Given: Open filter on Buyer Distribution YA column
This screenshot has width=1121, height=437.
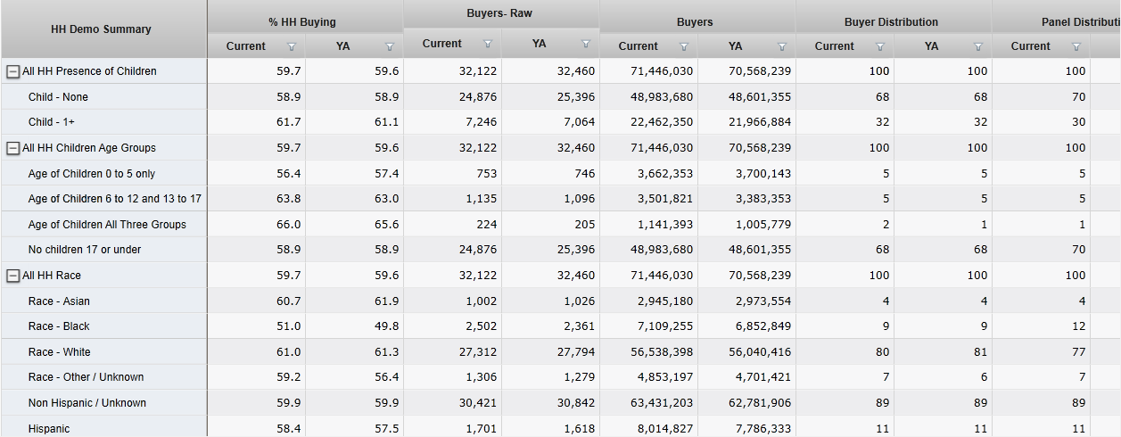Looking at the screenshot, I should [x=978, y=46].
